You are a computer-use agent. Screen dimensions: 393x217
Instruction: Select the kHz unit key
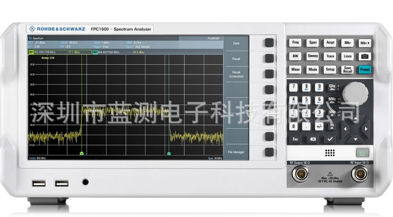coord(332,113)
